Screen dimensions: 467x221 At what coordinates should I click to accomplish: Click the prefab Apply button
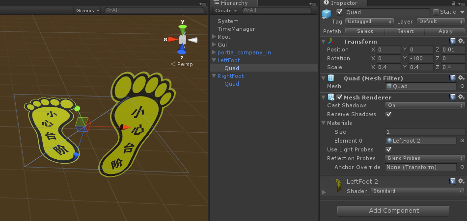[x=445, y=31]
